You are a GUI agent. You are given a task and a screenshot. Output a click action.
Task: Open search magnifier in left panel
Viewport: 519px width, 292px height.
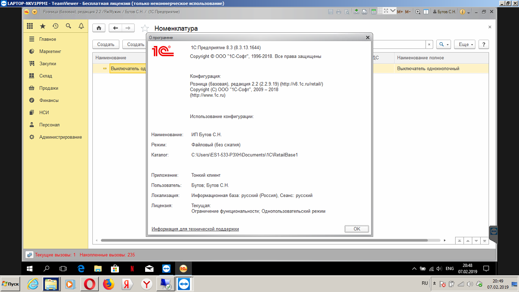(x=68, y=26)
